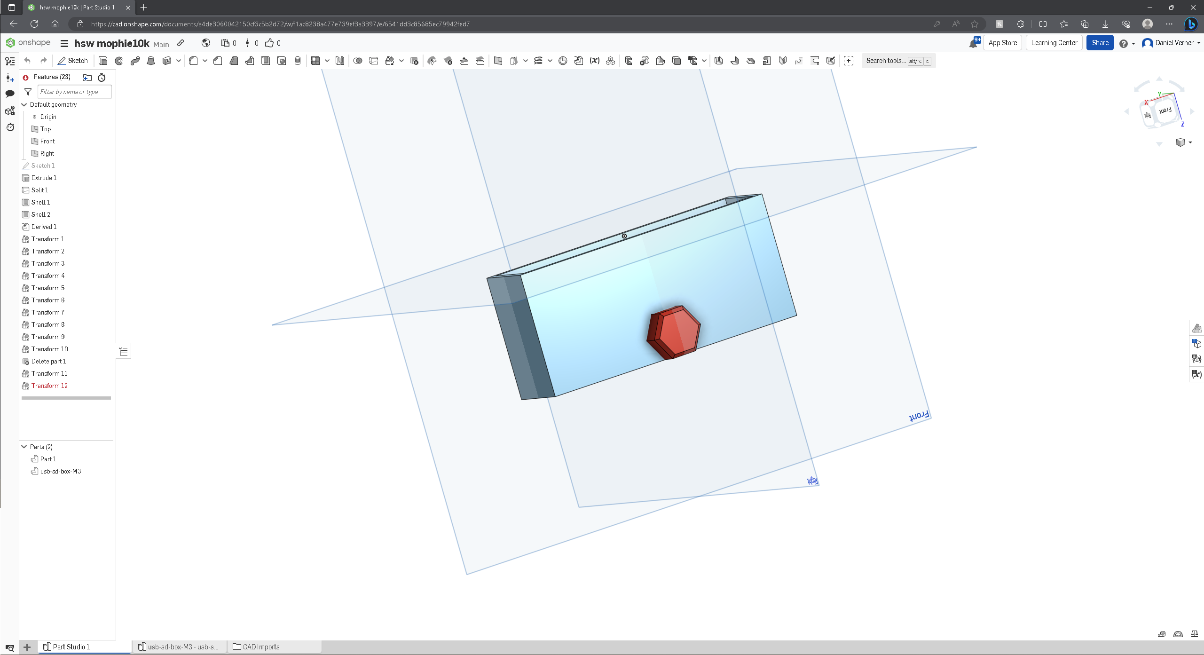This screenshot has height=655, width=1204.
Task: Open the Learning Center
Action: pos(1054,42)
